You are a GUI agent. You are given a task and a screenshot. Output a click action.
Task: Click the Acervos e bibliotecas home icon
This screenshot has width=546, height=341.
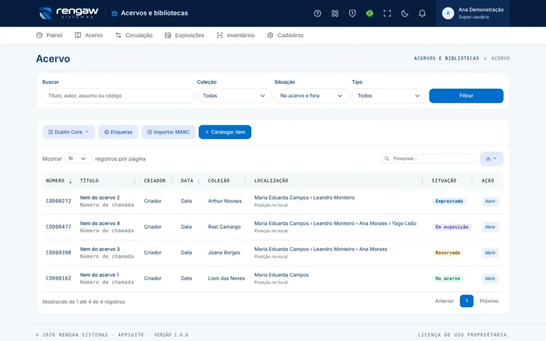click(114, 13)
